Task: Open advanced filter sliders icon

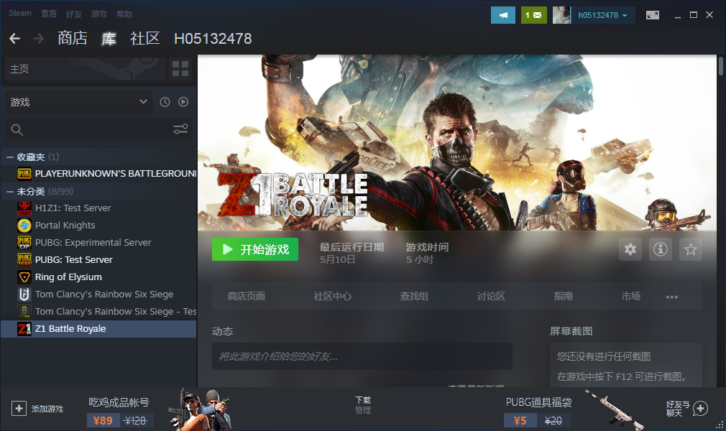Action: point(180,129)
